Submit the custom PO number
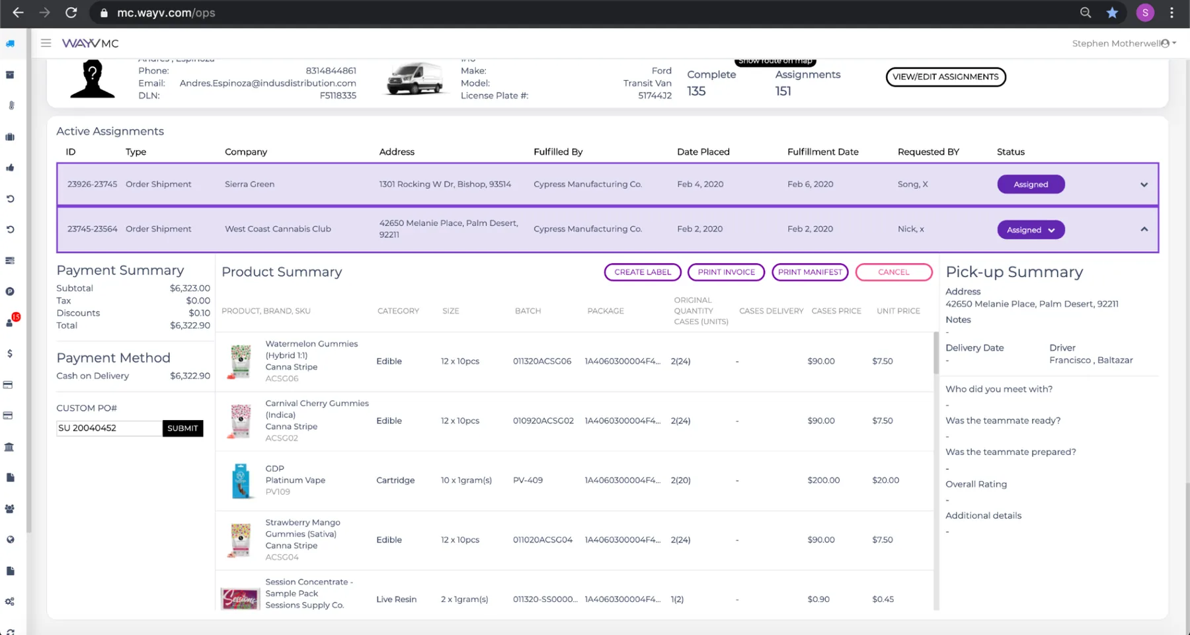This screenshot has height=635, width=1190. tap(182, 428)
